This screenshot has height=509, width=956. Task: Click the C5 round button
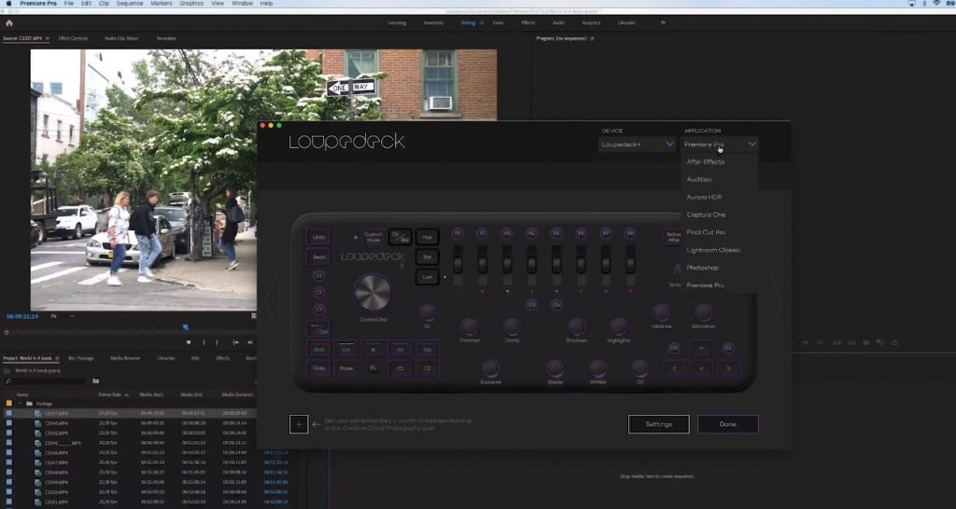(x=674, y=349)
